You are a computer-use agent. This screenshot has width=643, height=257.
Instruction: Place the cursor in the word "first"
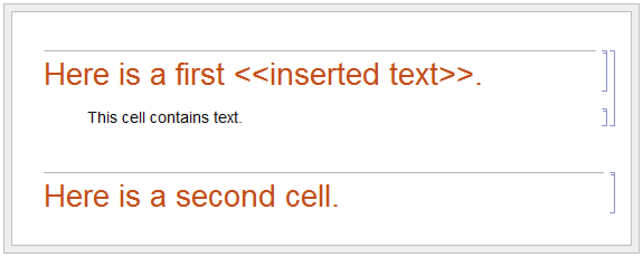201,74
